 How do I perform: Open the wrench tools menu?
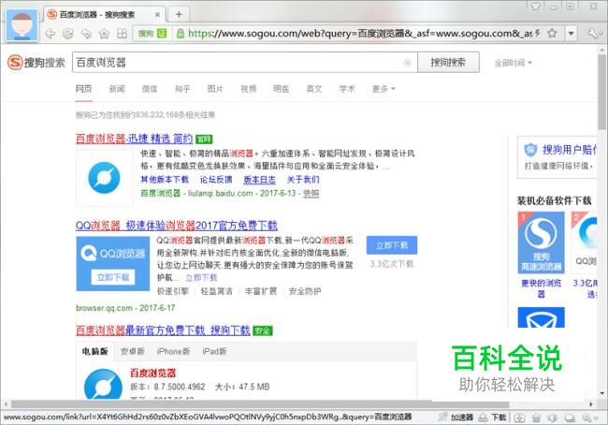pyautogui.click(x=593, y=34)
